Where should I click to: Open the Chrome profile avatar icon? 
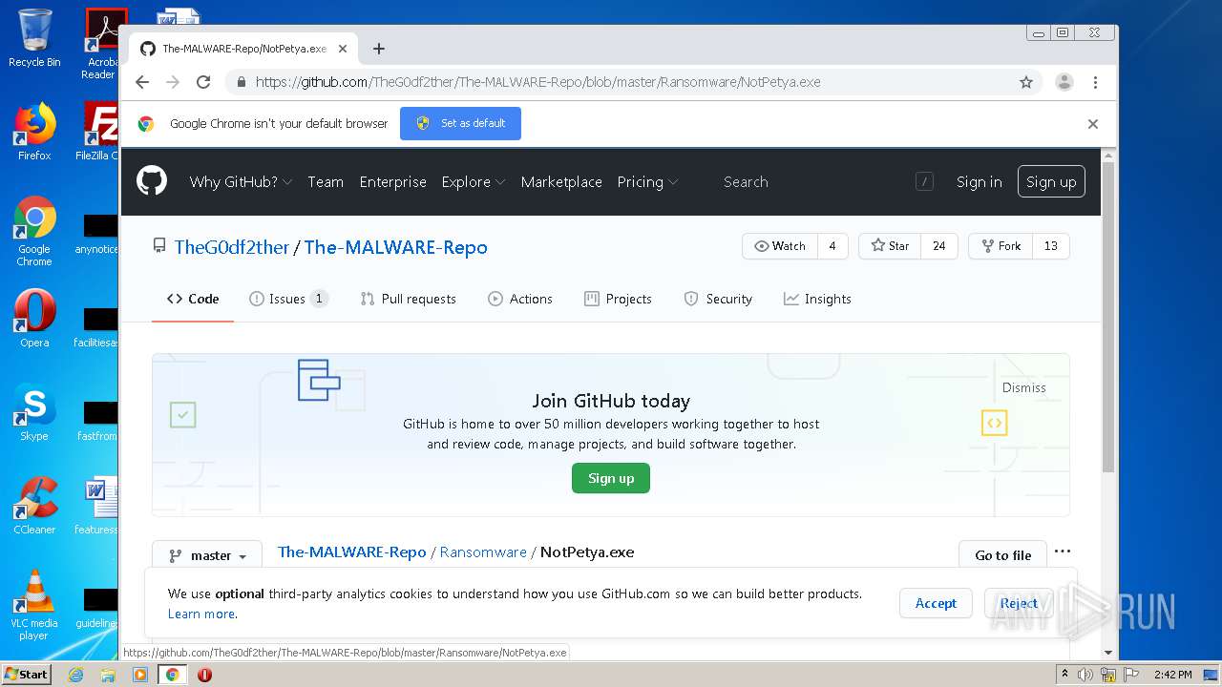click(x=1064, y=82)
